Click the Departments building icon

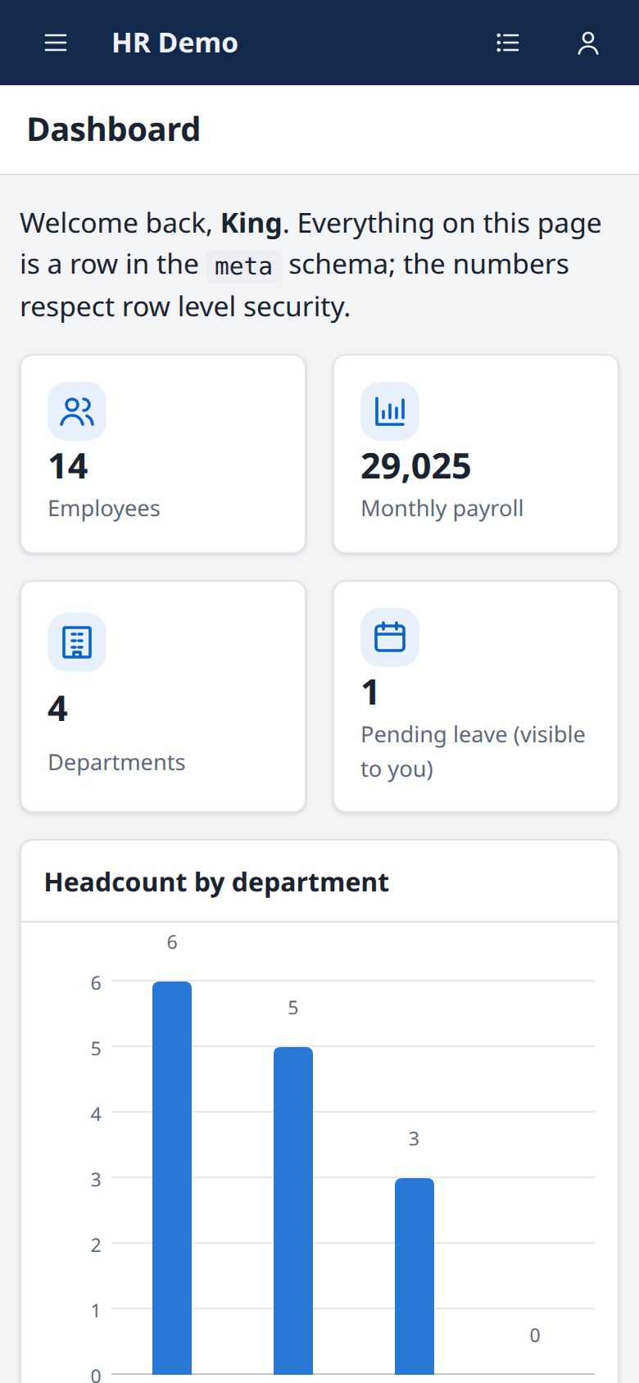[x=77, y=642]
